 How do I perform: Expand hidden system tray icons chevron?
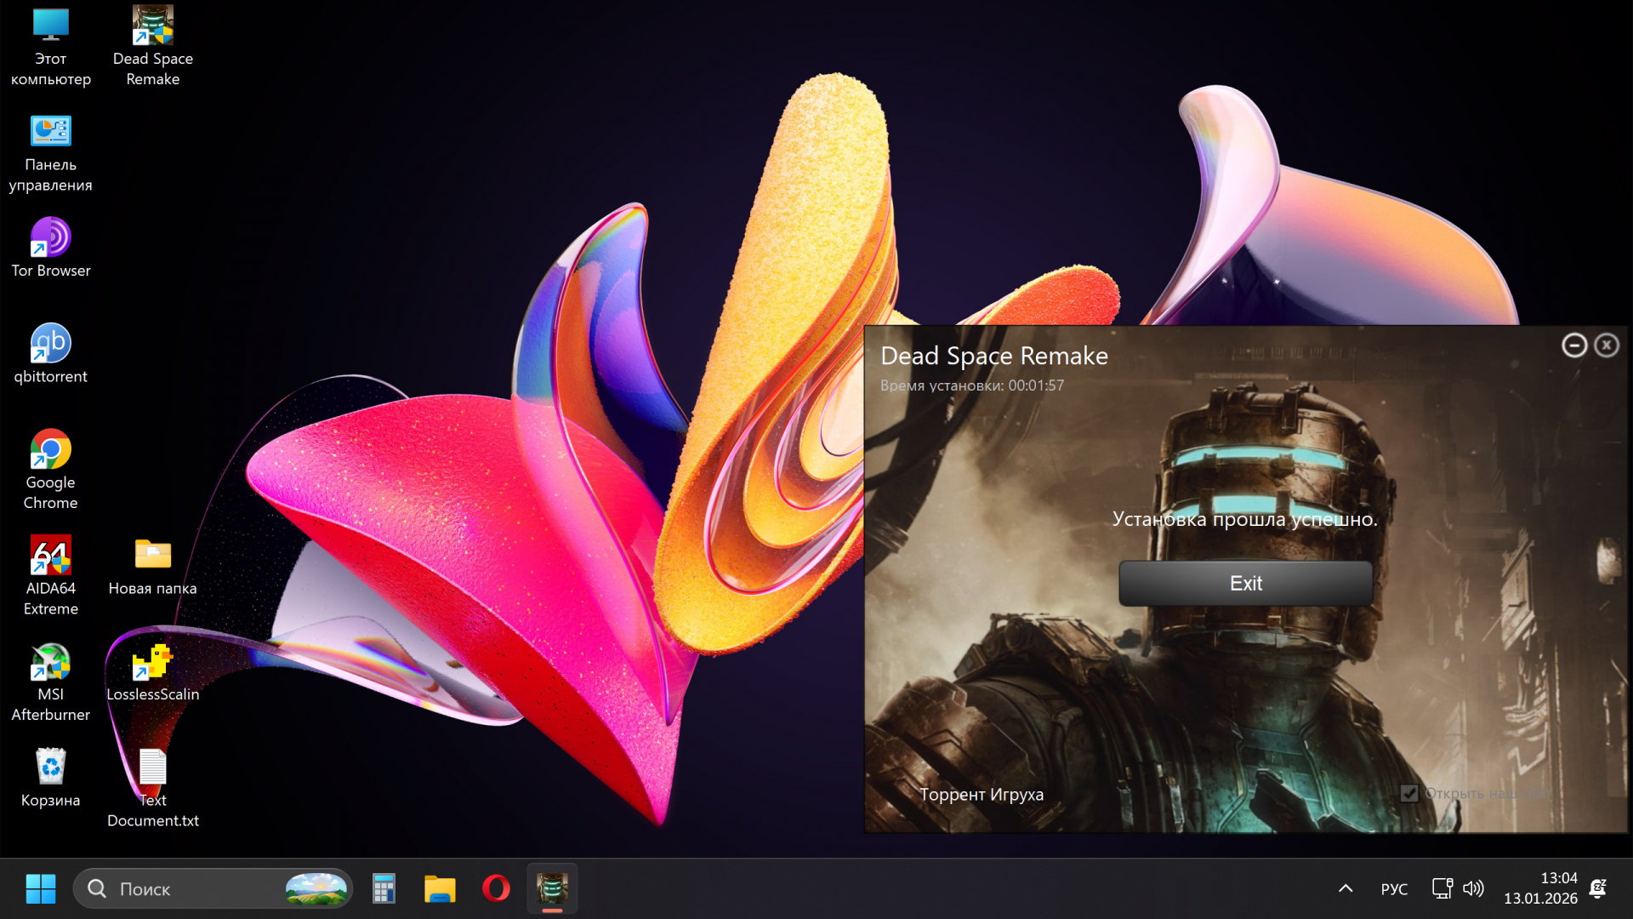1346,888
